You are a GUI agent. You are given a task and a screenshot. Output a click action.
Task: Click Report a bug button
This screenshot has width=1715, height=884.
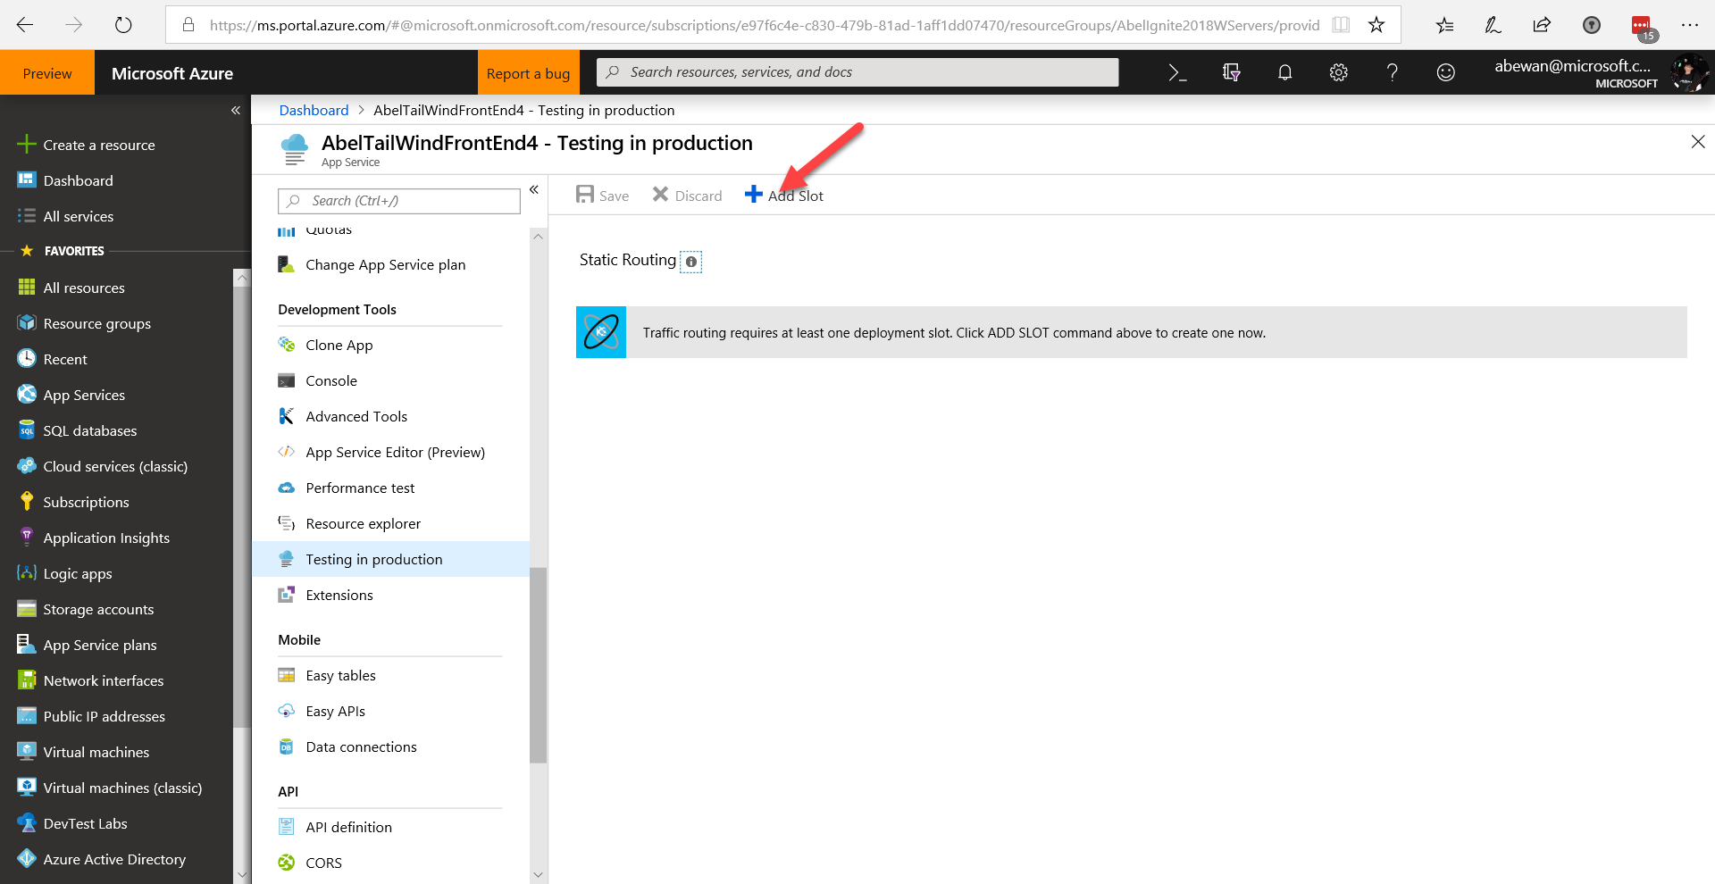(529, 73)
